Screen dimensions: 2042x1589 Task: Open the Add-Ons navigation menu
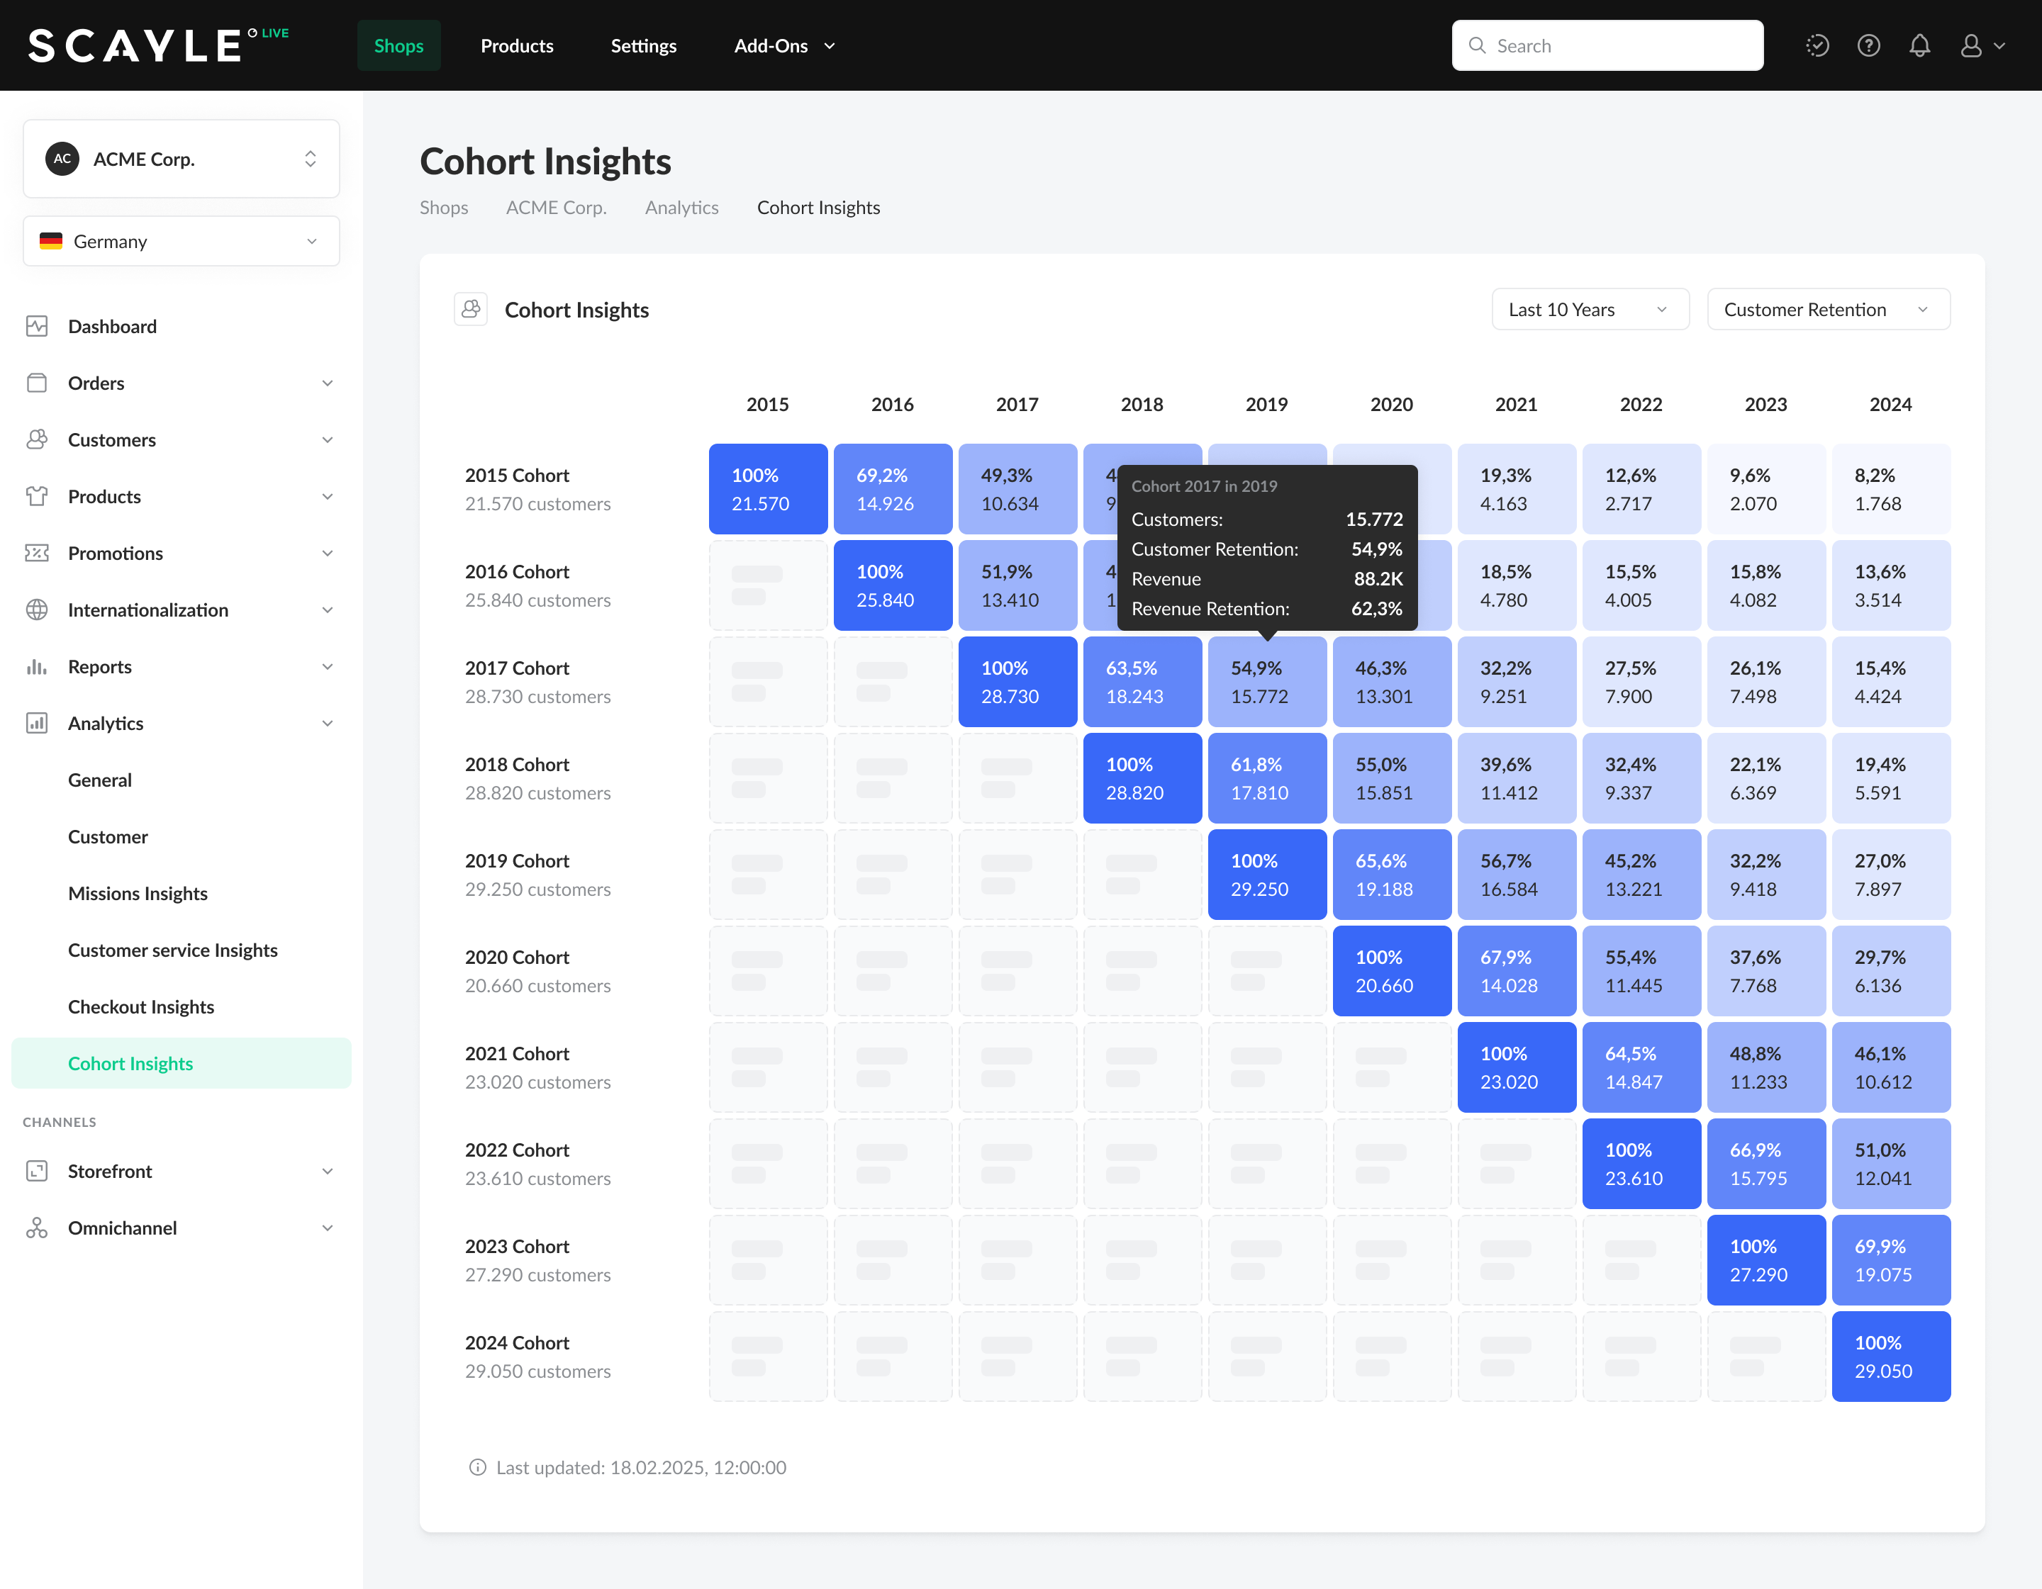[x=783, y=46]
